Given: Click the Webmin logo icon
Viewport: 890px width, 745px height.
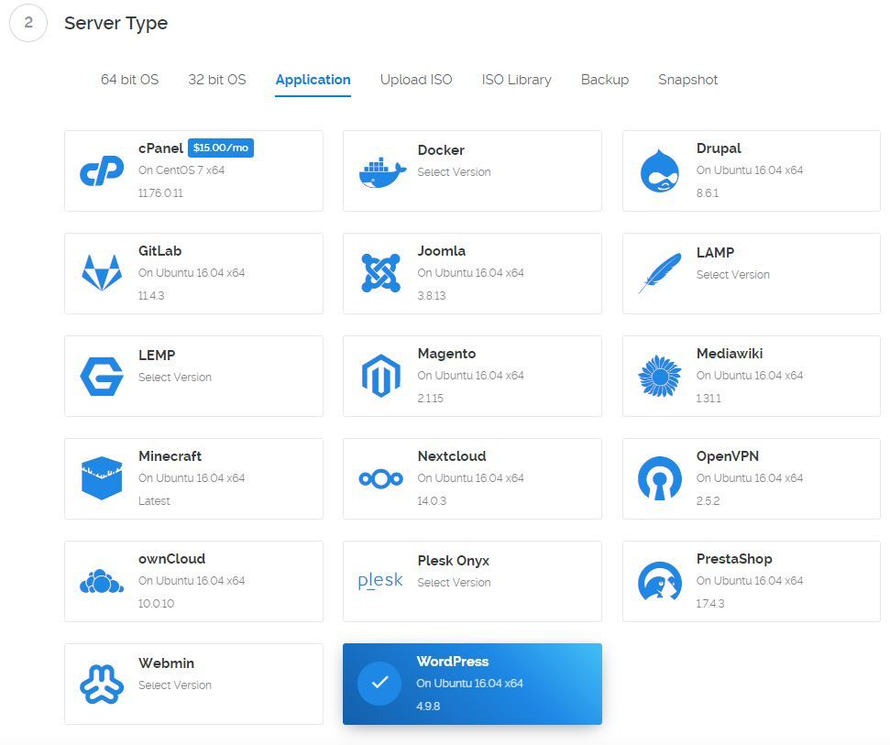Looking at the screenshot, I should coord(102,685).
